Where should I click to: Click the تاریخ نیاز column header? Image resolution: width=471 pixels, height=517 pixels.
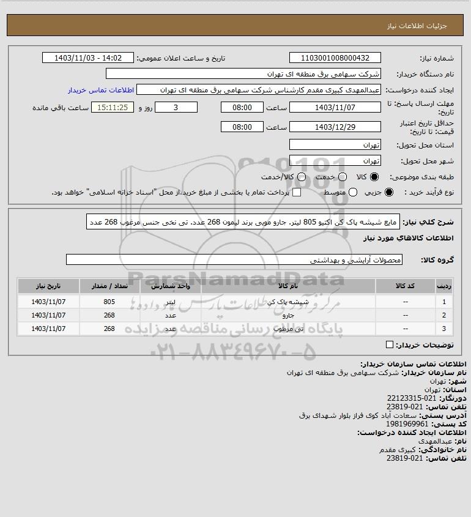point(48,286)
